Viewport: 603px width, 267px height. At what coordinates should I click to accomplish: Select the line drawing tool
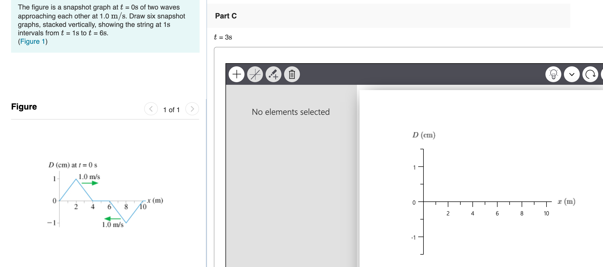tap(255, 74)
